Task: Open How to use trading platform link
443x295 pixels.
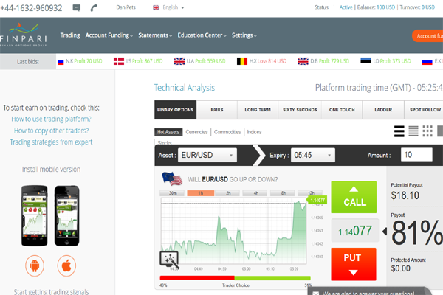Action: pyautogui.click(x=51, y=119)
